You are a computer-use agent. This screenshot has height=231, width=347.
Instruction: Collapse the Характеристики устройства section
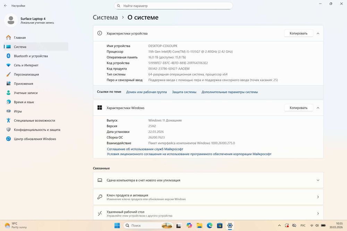pos(318,33)
